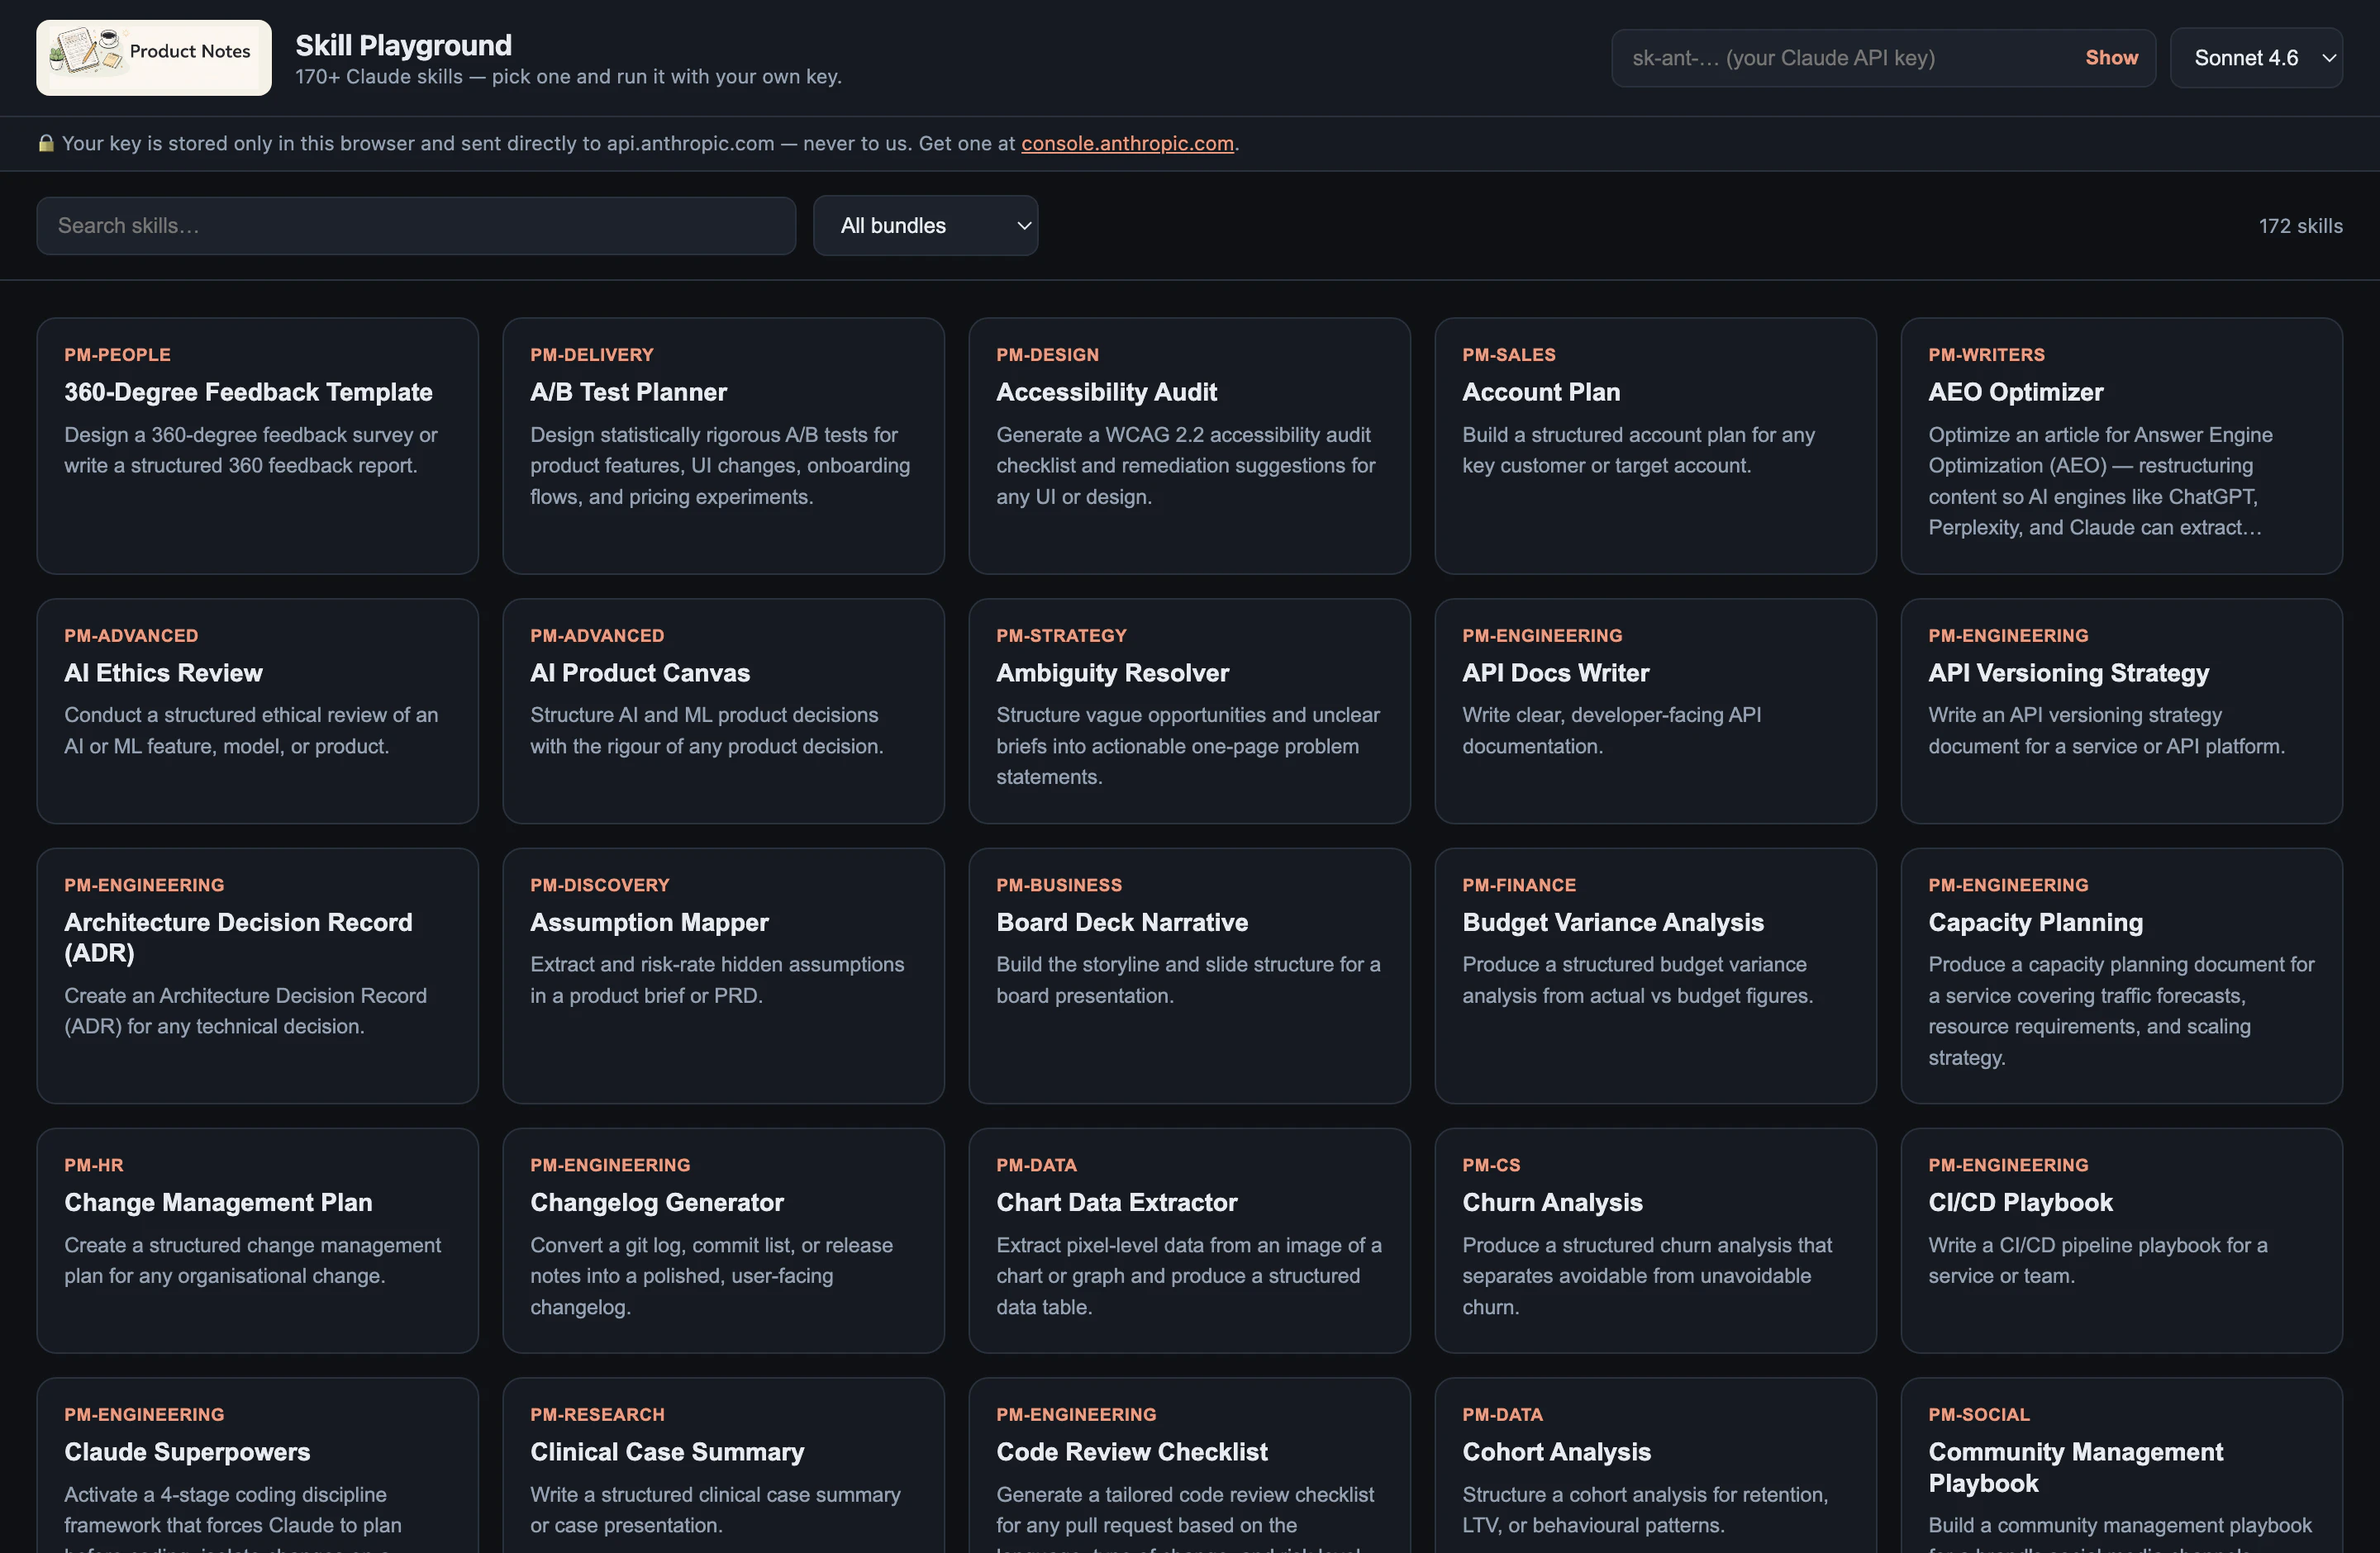2380x1553 pixels.
Task: Open the Board Deck Narrative card
Action: pyautogui.click(x=1190, y=976)
